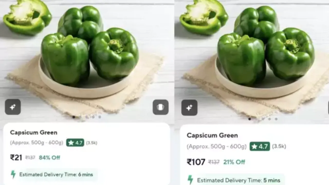This screenshot has height=185, width=329.
Task: Click the lightning bolt icon beside 6 mins delivery
Action: (13, 174)
